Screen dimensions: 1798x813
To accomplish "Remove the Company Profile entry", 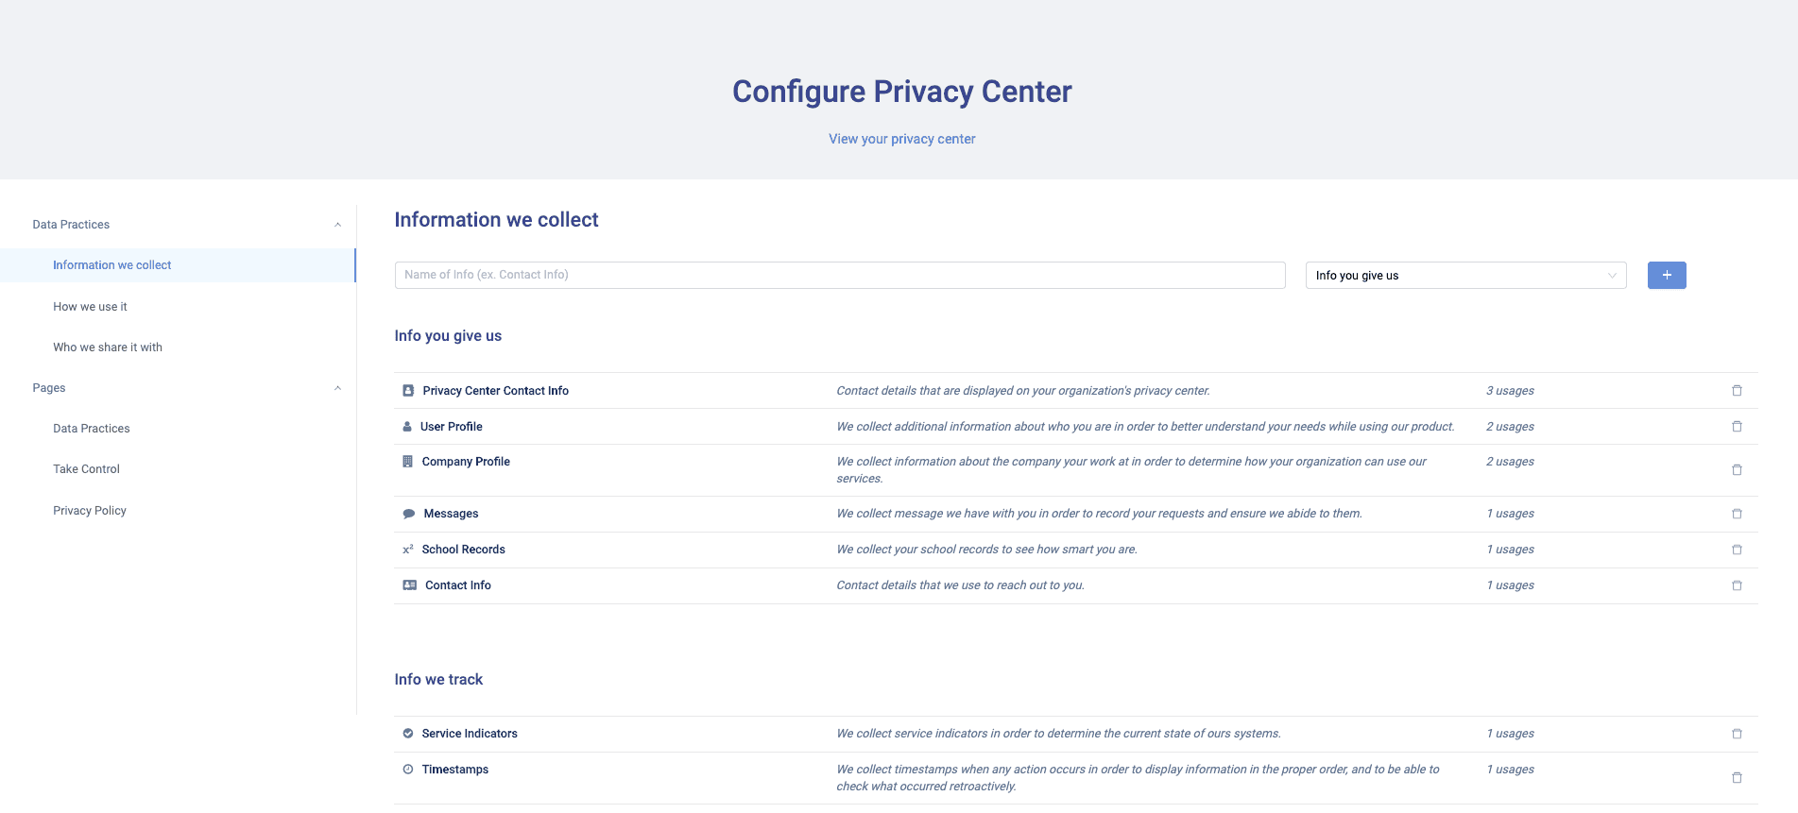I will click(1737, 470).
